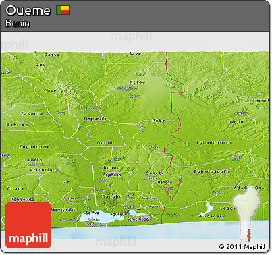Viewport: 272px width, 255px height.
Task: Select the Ogun region label
Action: click(x=237, y=122)
